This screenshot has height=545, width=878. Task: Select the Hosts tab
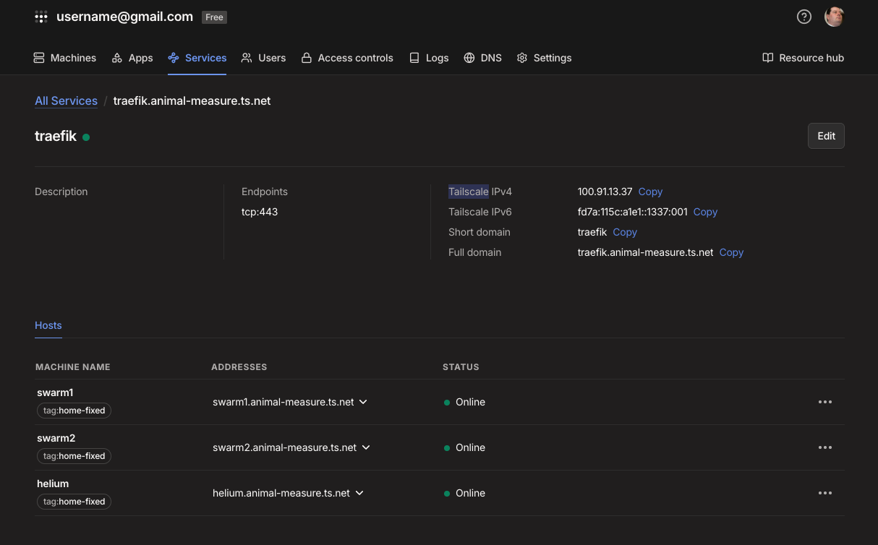48,325
